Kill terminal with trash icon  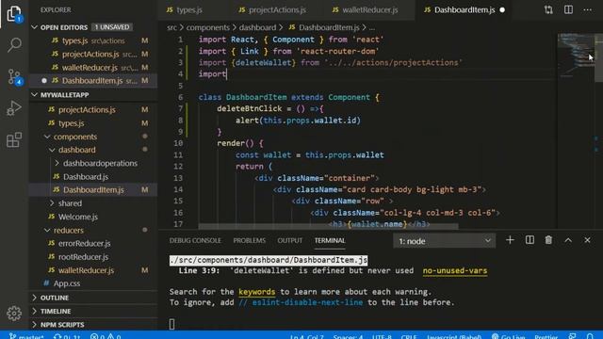[548, 240]
